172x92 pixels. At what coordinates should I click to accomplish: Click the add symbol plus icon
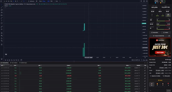tap(1, 1)
